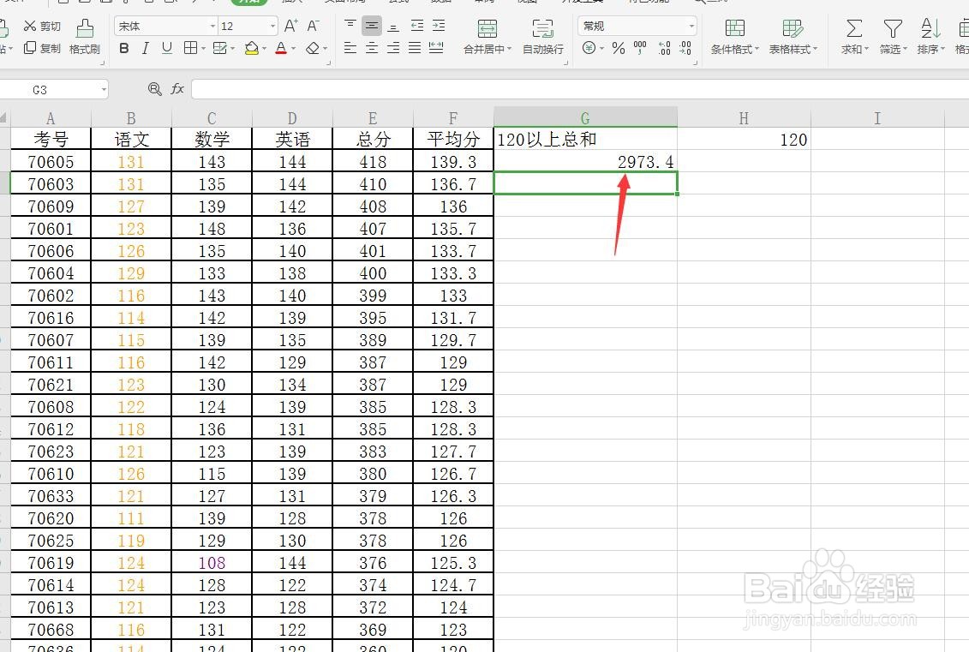Open the number group dialog launcher
The width and height of the screenshot is (969, 652).
point(696,63)
